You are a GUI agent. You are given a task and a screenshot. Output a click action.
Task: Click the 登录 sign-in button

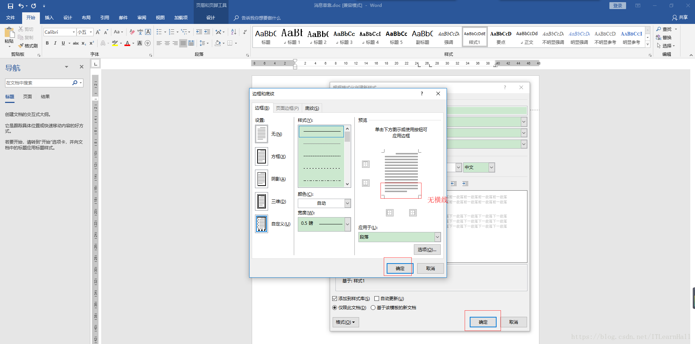[x=618, y=6]
